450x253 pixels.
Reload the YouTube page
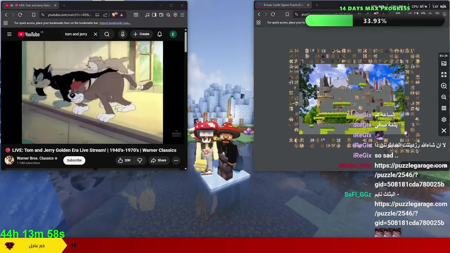coord(20,15)
